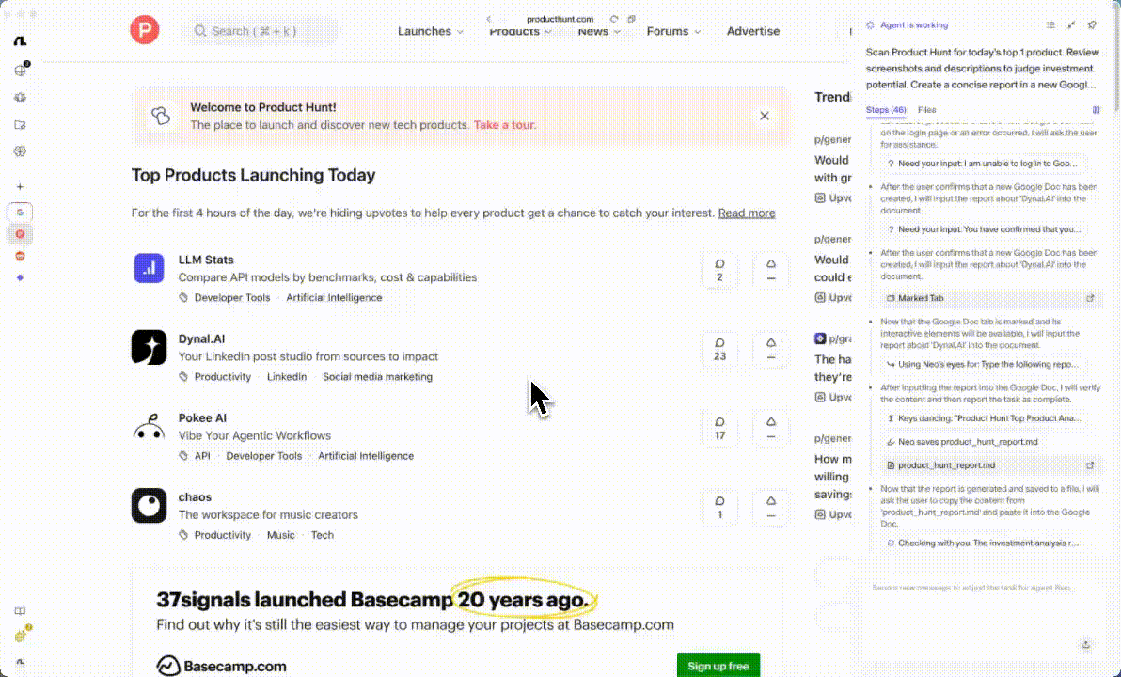Dismiss the Welcome to Product Hunt banner
Viewport: 1121px width, 677px height.
coord(765,116)
